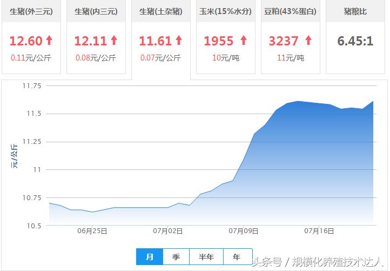Click the 07月09日 axis label
Viewport: 390px width, 271px height.
tap(244, 231)
